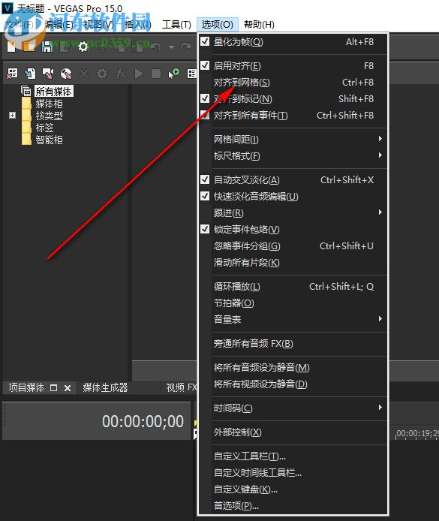The width and height of the screenshot is (439, 521).
Task: Toggle 自动交叉淡化 checkbox item
Action: tap(293, 179)
